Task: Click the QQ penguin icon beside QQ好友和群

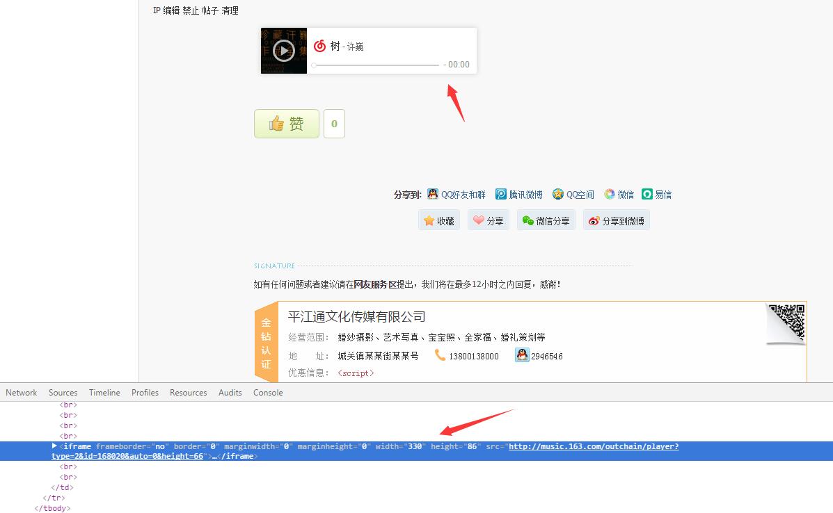Action: click(x=433, y=194)
